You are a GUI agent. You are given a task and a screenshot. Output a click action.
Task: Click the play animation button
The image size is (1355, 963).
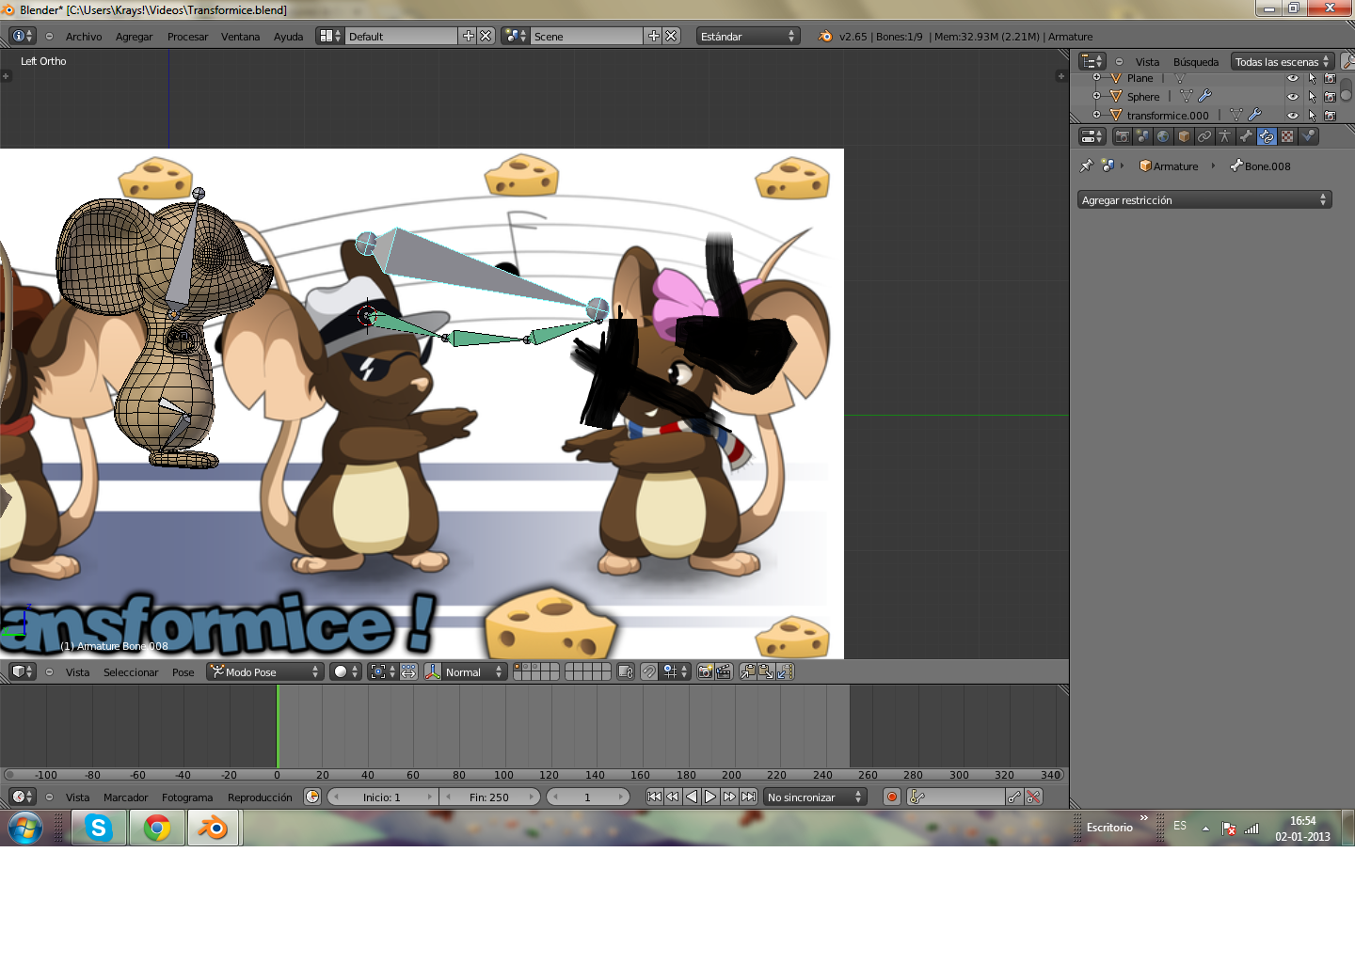click(710, 797)
